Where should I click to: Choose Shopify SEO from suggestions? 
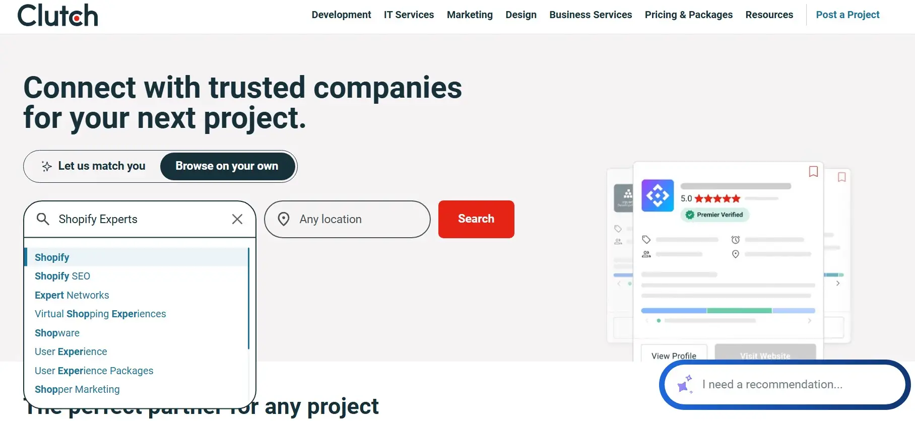click(62, 276)
